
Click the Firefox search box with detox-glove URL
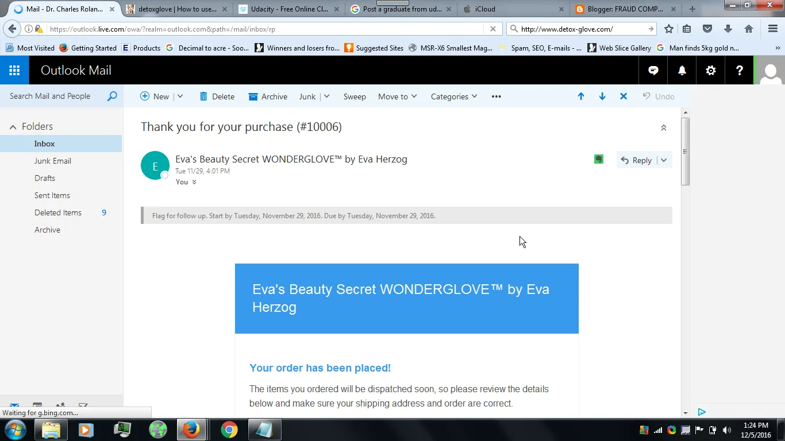(580, 29)
